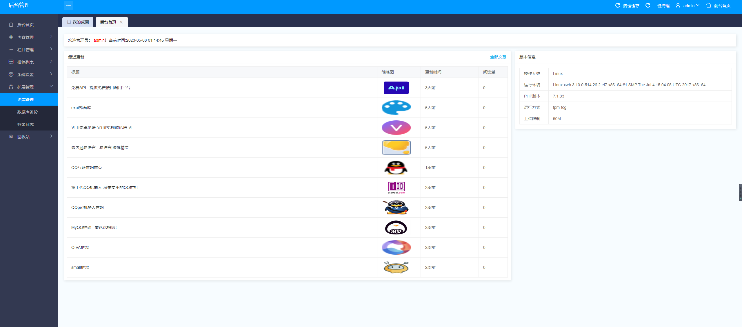Click the OIVA框架 wave thumbnail
Screen dimensions: 742x327
tap(396, 247)
